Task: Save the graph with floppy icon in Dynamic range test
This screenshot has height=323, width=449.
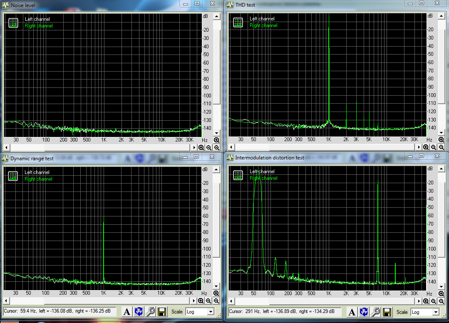Action: point(162,311)
